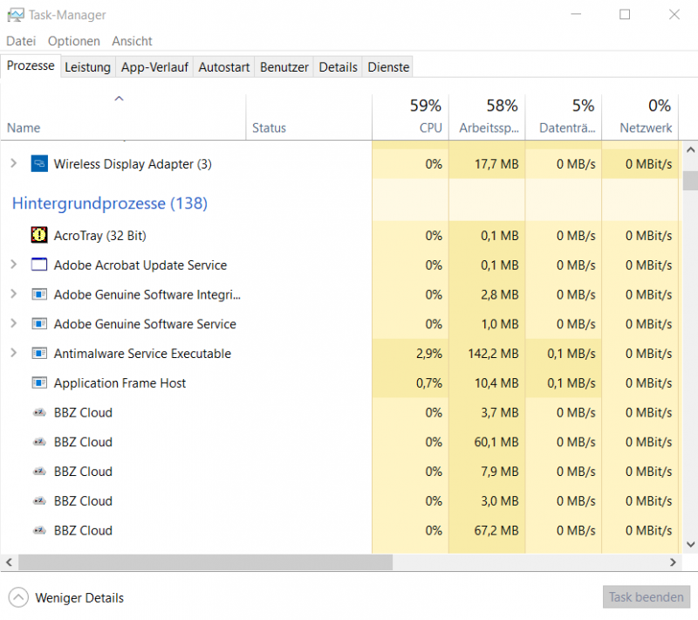The width and height of the screenshot is (698, 620).
Task: Click the AcroTray (32 Bit) process icon
Action: [x=38, y=236]
